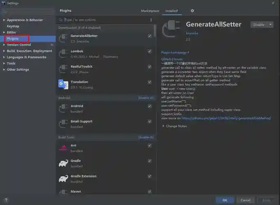
Task: Switch to the Marketplace tab
Action: click(x=150, y=11)
